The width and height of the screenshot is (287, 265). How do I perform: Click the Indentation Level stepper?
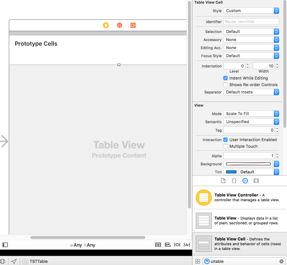pos(248,66)
